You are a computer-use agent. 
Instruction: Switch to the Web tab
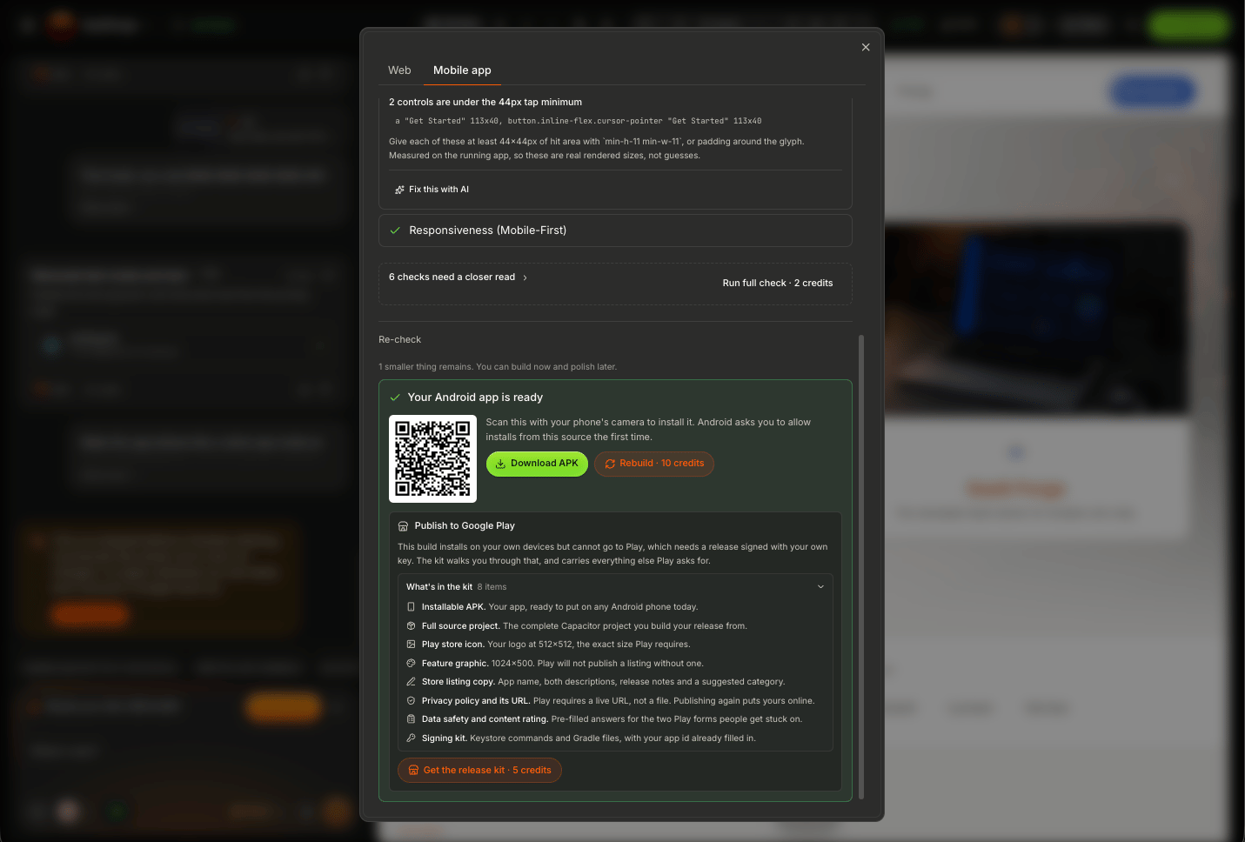(399, 70)
